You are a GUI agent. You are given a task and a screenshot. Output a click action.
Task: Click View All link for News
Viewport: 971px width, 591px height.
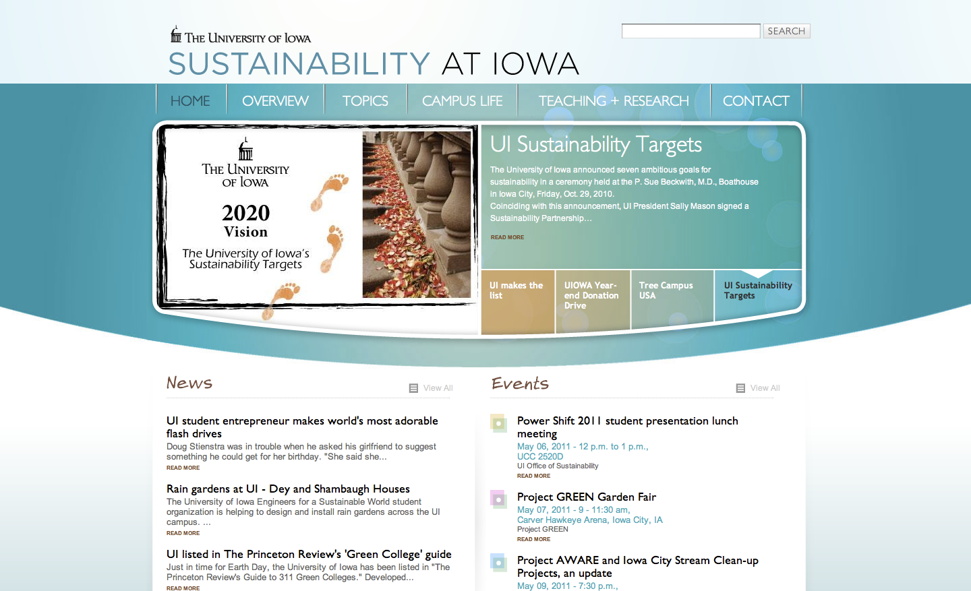(438, 388)
